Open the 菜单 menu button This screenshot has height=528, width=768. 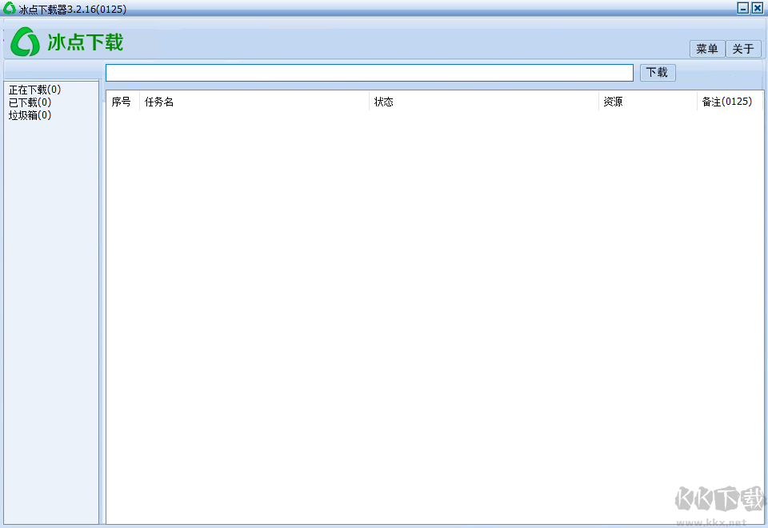706,49
